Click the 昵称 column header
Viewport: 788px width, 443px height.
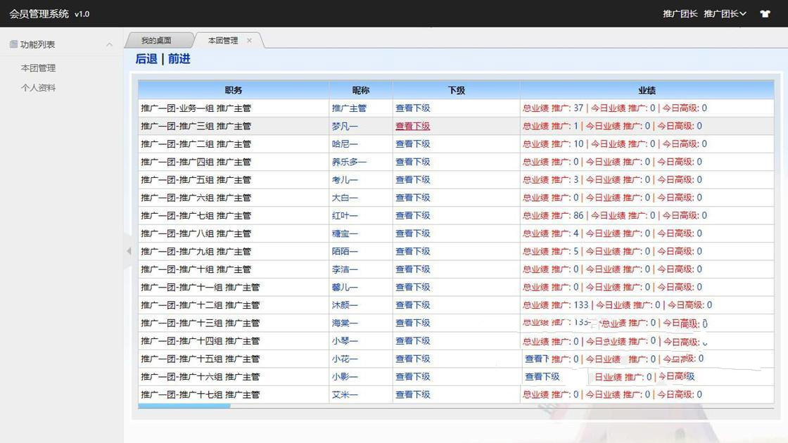(361, 90)
